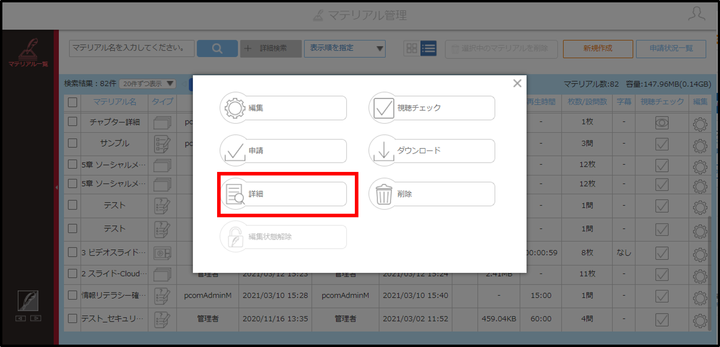The width and height of the screenshot is (720, 347).
Task: Click 視聴チェック checkmark in テスト_セキュリ row
Action: [662, 319]
